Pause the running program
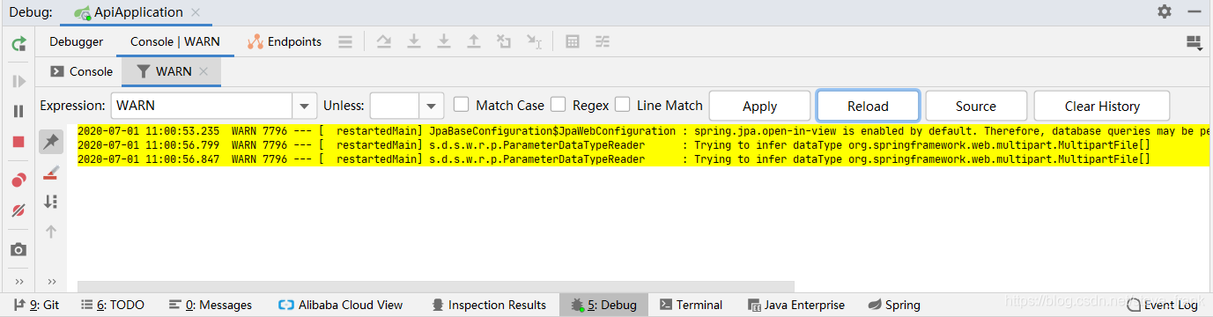 coord(18,112)
